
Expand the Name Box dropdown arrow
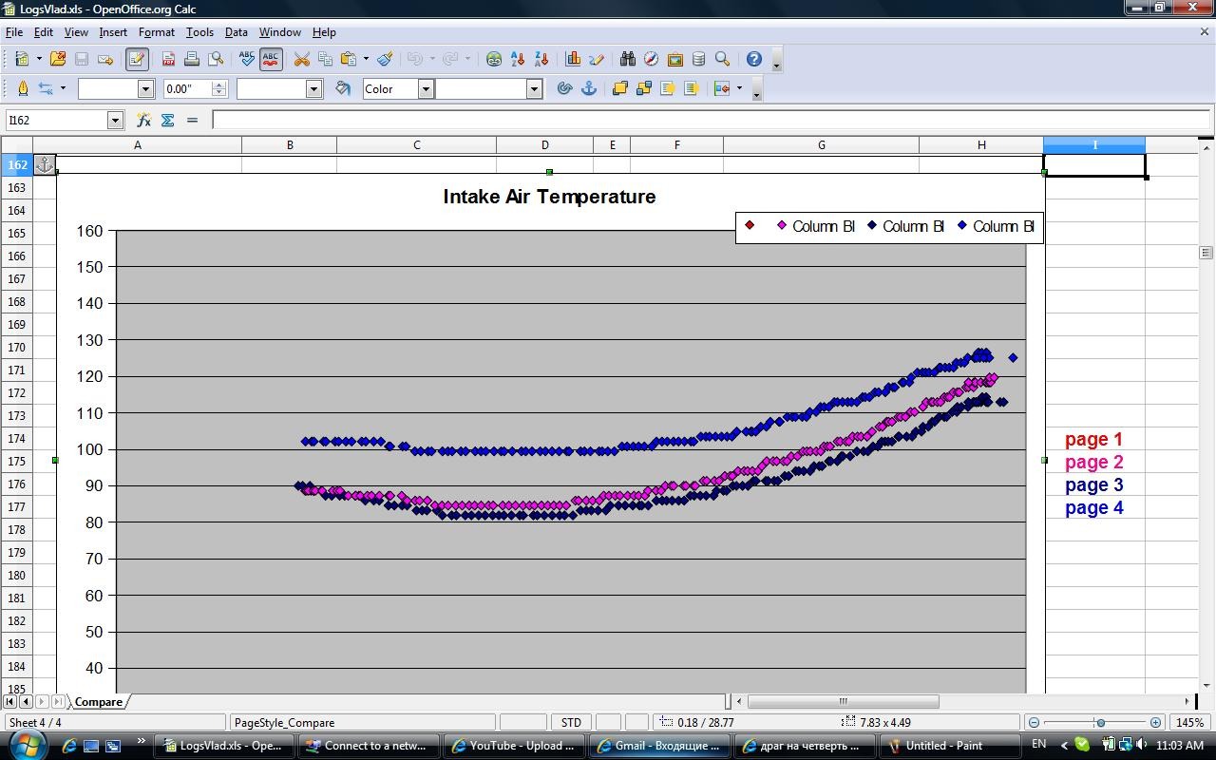click(x=115, y=120)
